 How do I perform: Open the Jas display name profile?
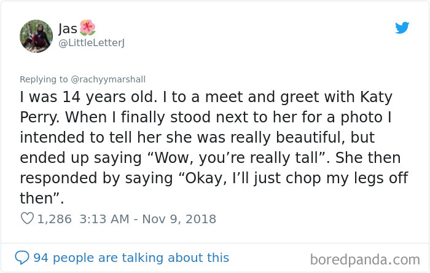(67, 28)
